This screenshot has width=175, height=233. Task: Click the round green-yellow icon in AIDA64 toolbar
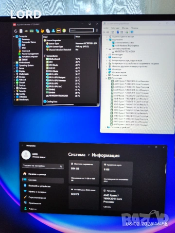click(x=64, y=31)
